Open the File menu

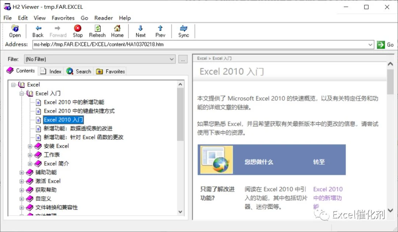pyautogui.click(x=8, y=18)
